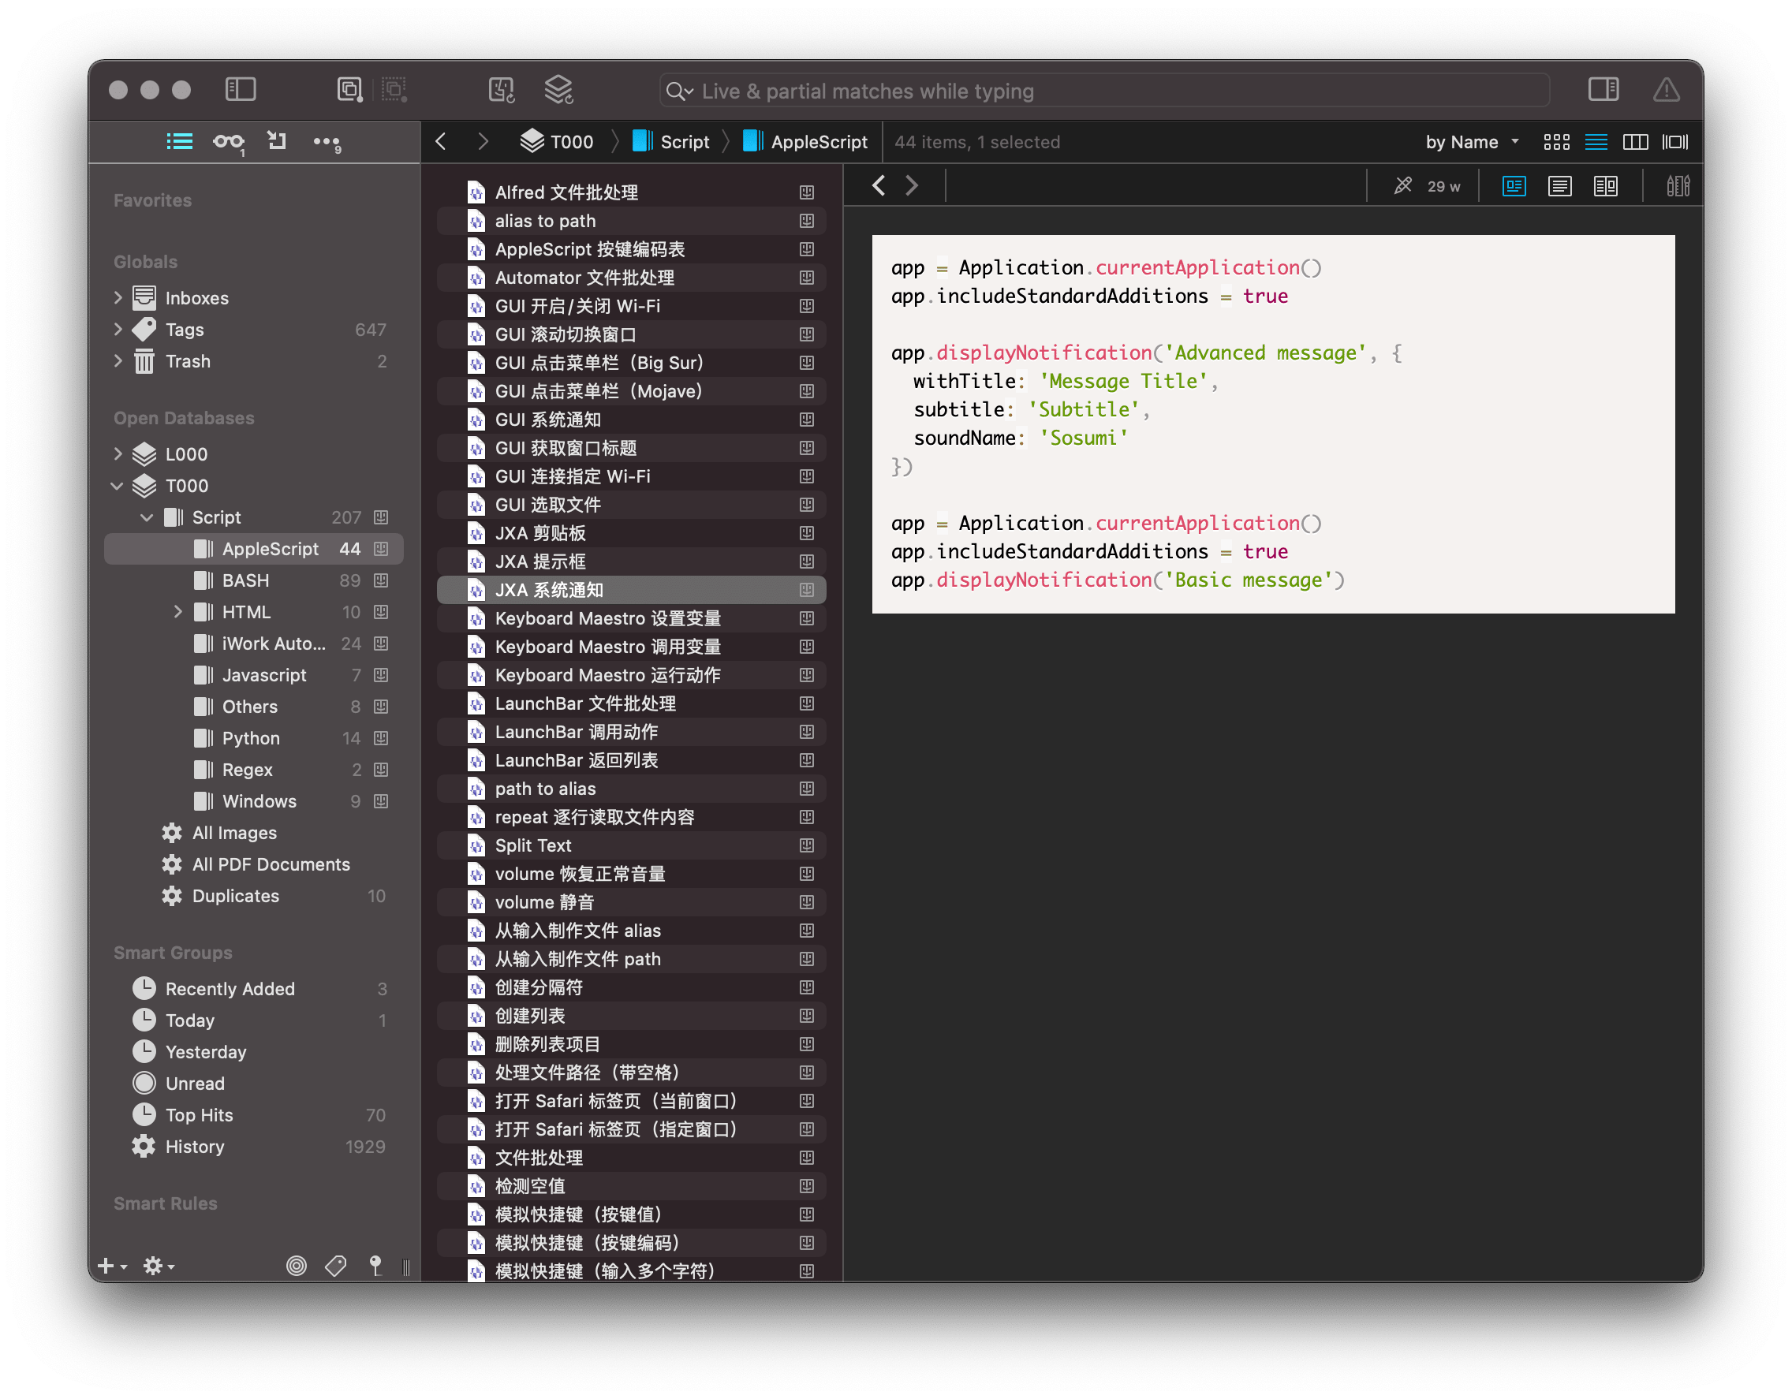Click the pin icon at sidebar bottom

375,1266
